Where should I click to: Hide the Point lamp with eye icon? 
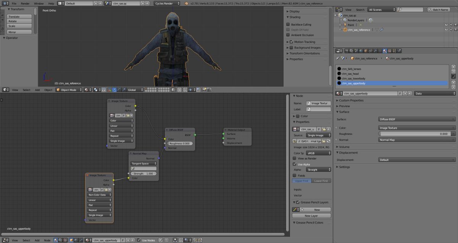pyautogui.click(x=446, y=25)
